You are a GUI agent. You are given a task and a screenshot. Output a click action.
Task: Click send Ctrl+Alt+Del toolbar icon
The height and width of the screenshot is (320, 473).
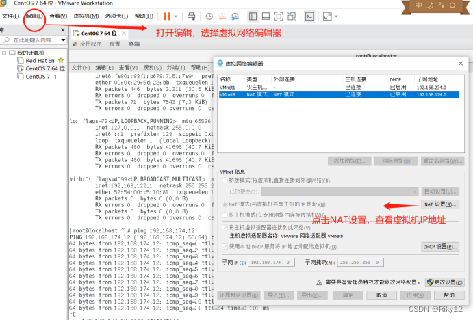tap(191, 16)
